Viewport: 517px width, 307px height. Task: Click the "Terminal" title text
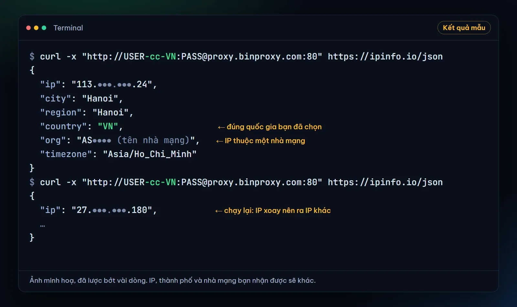coord(68,28)
